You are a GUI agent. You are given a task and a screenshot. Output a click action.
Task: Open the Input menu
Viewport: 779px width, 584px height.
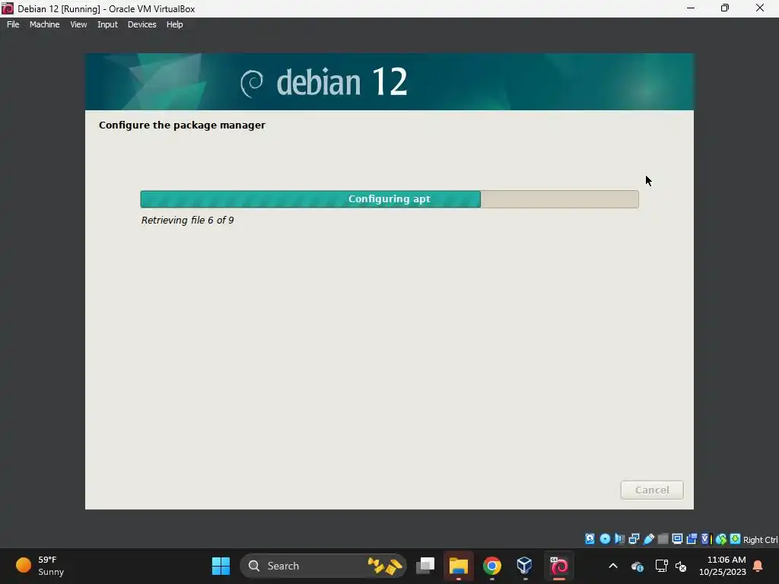click(107, 24)
